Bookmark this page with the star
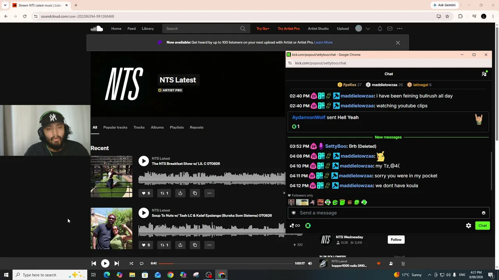The width and height of the screenshot is (499, 280). 447,16
